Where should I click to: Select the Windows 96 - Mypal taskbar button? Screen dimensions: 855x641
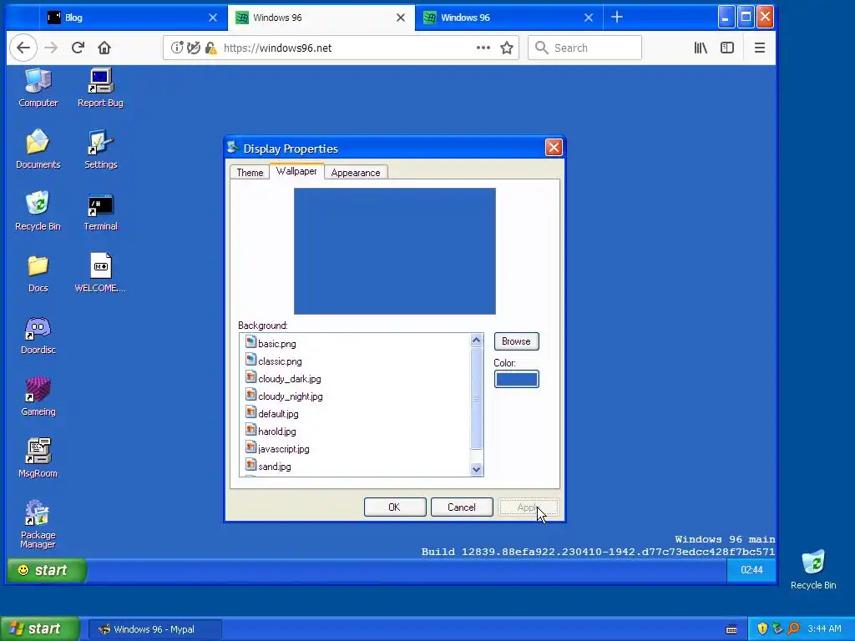pyautogui.click(x=154, y=629)
